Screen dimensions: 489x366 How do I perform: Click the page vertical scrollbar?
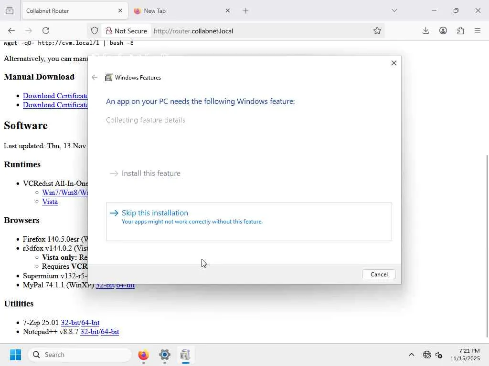487,246
